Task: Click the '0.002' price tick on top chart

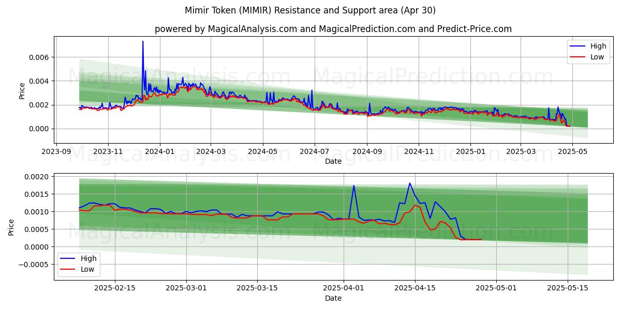Action: coord(40,105)
